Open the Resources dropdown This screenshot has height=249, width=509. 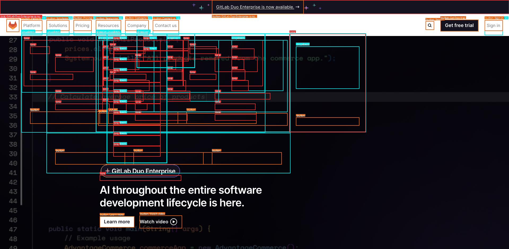pyautogui.click(x=108, y=25)
